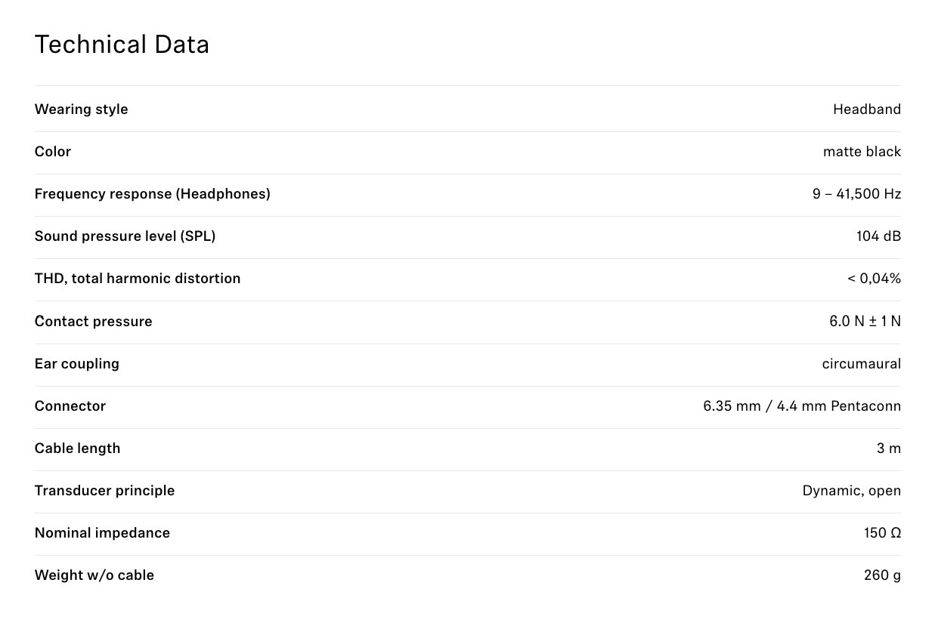Screen dimensions: 935x635
Task: Click the Technical Data heading
Action: tap(122, 45)
